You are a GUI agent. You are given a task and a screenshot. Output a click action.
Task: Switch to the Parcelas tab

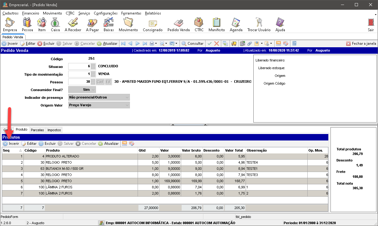[37, 130]
